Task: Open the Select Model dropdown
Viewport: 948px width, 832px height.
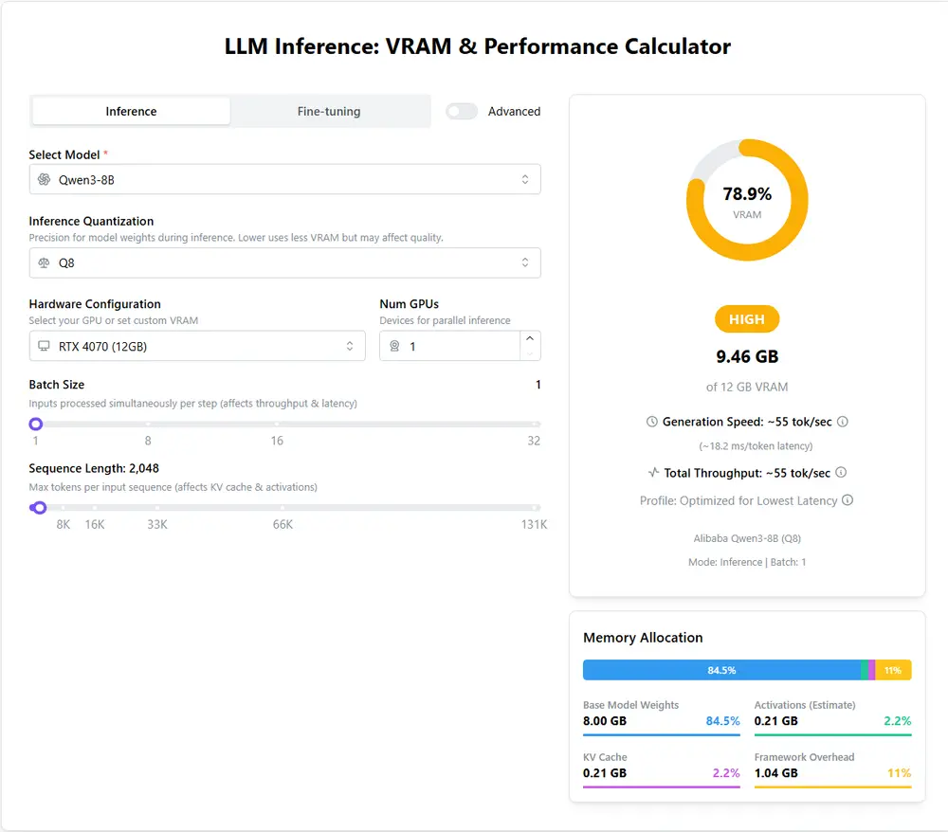Action: pos(284,179)
